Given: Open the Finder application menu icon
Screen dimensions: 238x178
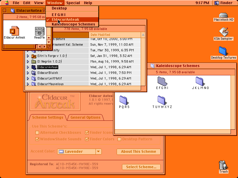Looking at the screenshot, I should coord(217,3).
